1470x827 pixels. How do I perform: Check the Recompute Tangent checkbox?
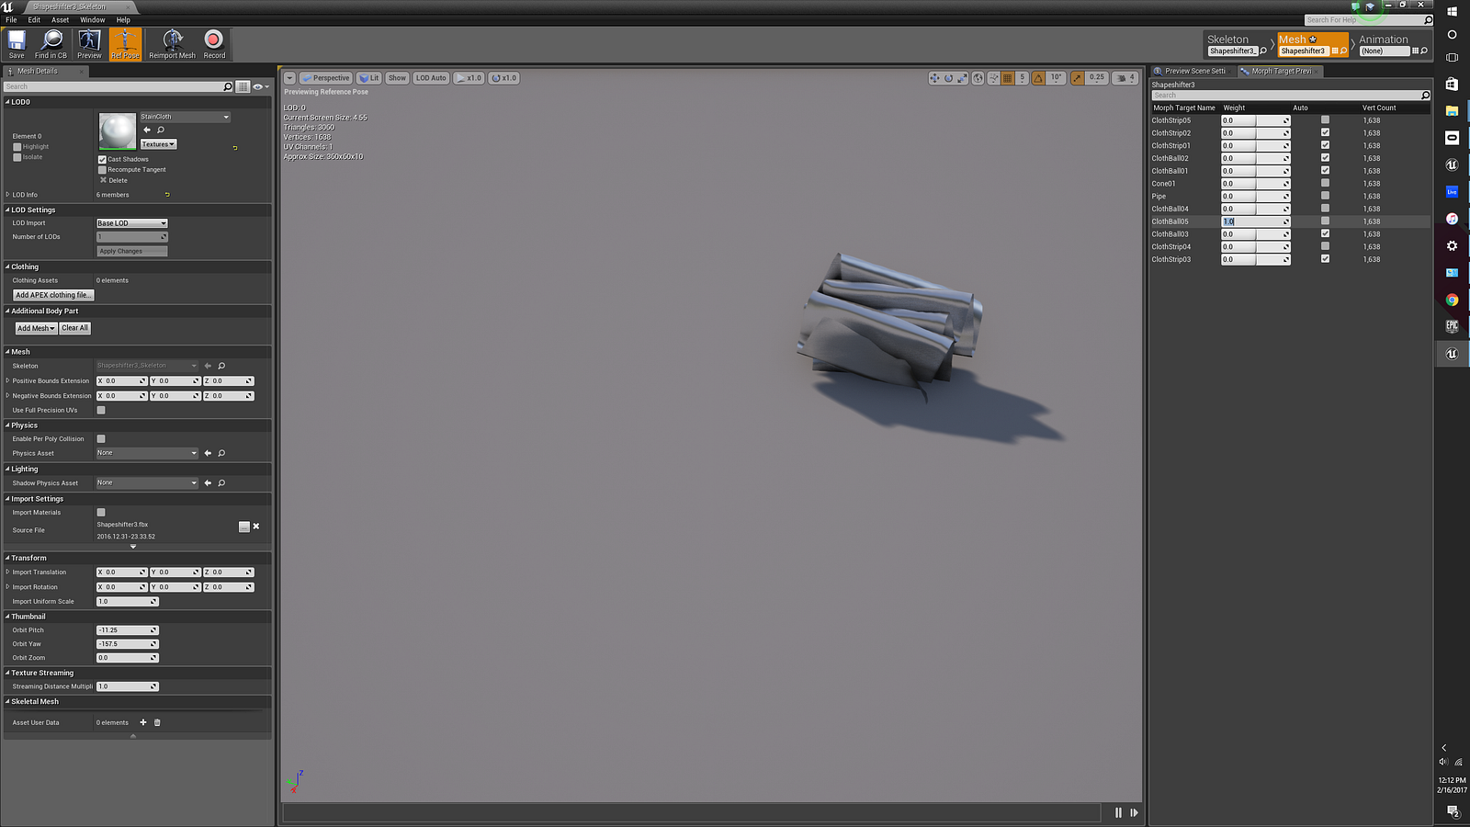(x=102, y=170)
